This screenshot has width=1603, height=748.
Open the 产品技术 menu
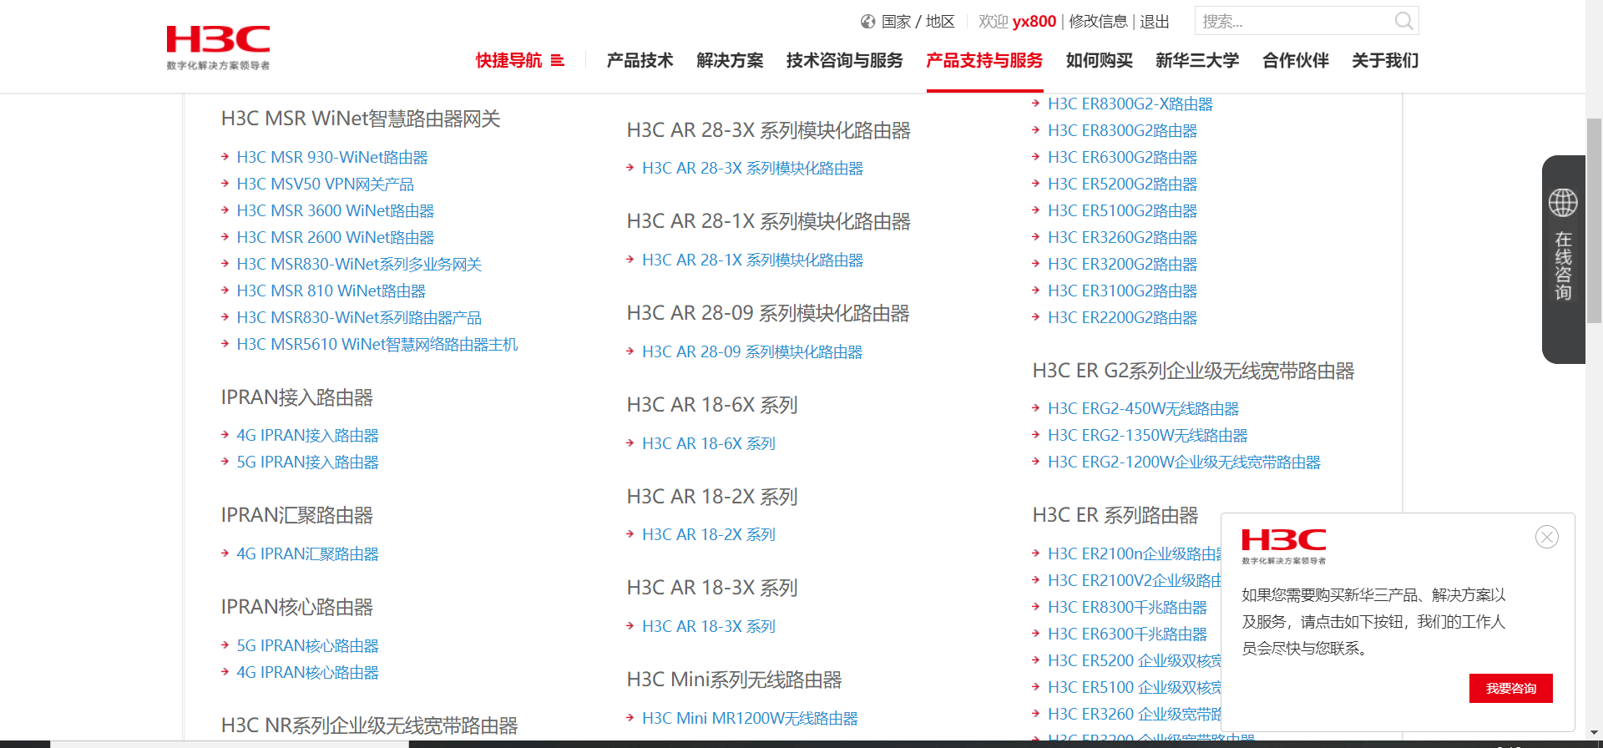[x=640, y=61]
